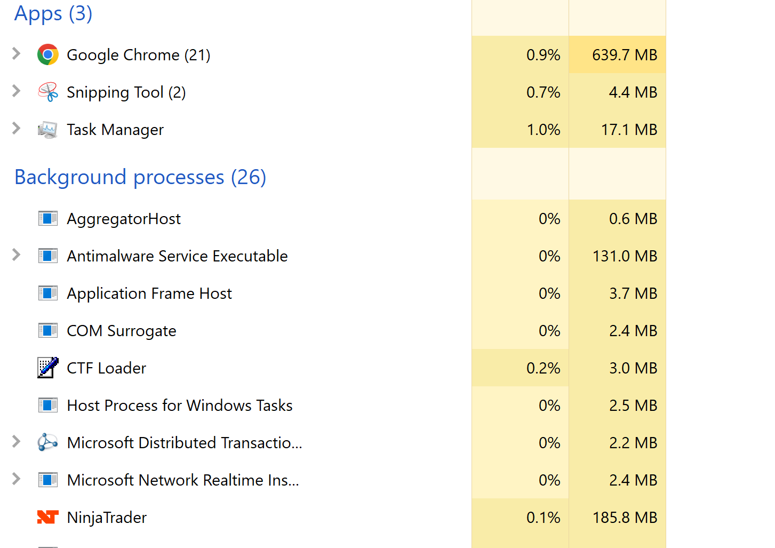Viewport: 775px width, 548px height.
Task: Click Chrome's 639.7 MB memory cell
Action: click(x=625, y=55)
